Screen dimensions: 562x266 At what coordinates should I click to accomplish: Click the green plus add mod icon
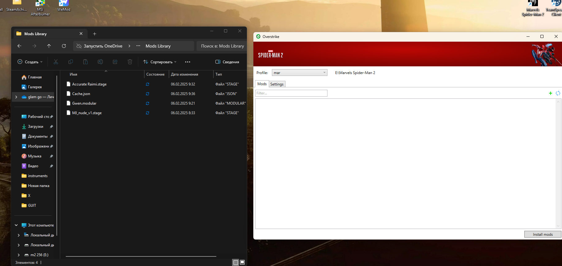point(550,93)
